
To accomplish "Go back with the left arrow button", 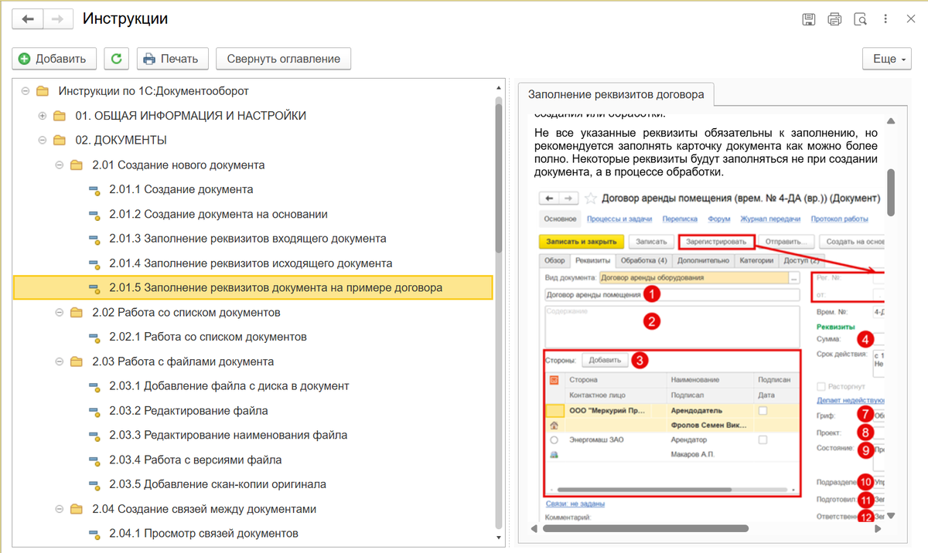I will [29, 19].
